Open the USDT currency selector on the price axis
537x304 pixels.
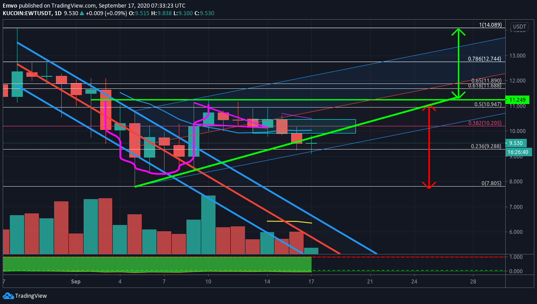pos(520,26)
